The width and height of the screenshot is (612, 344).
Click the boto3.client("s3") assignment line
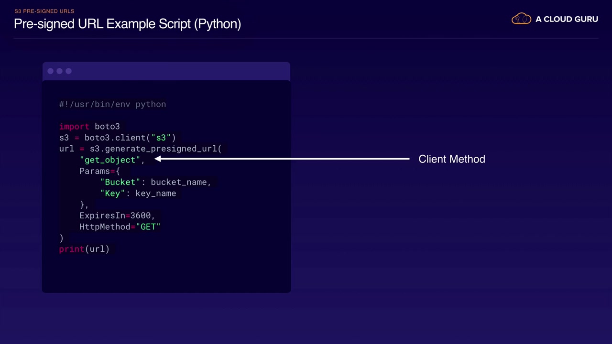(118, 138)
